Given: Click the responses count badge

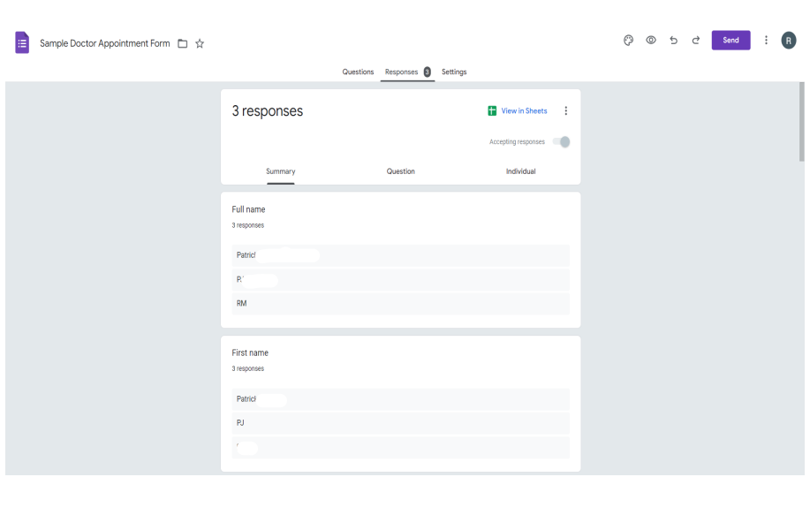Looking at the screenshot, I should point(428,72).
